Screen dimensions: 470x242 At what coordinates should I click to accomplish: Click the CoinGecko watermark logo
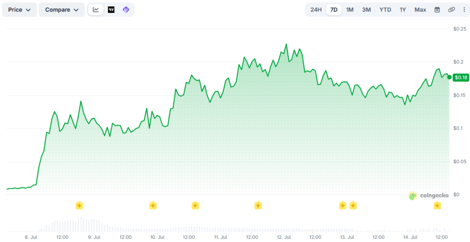pyautogui.click(x=429, y=196)
